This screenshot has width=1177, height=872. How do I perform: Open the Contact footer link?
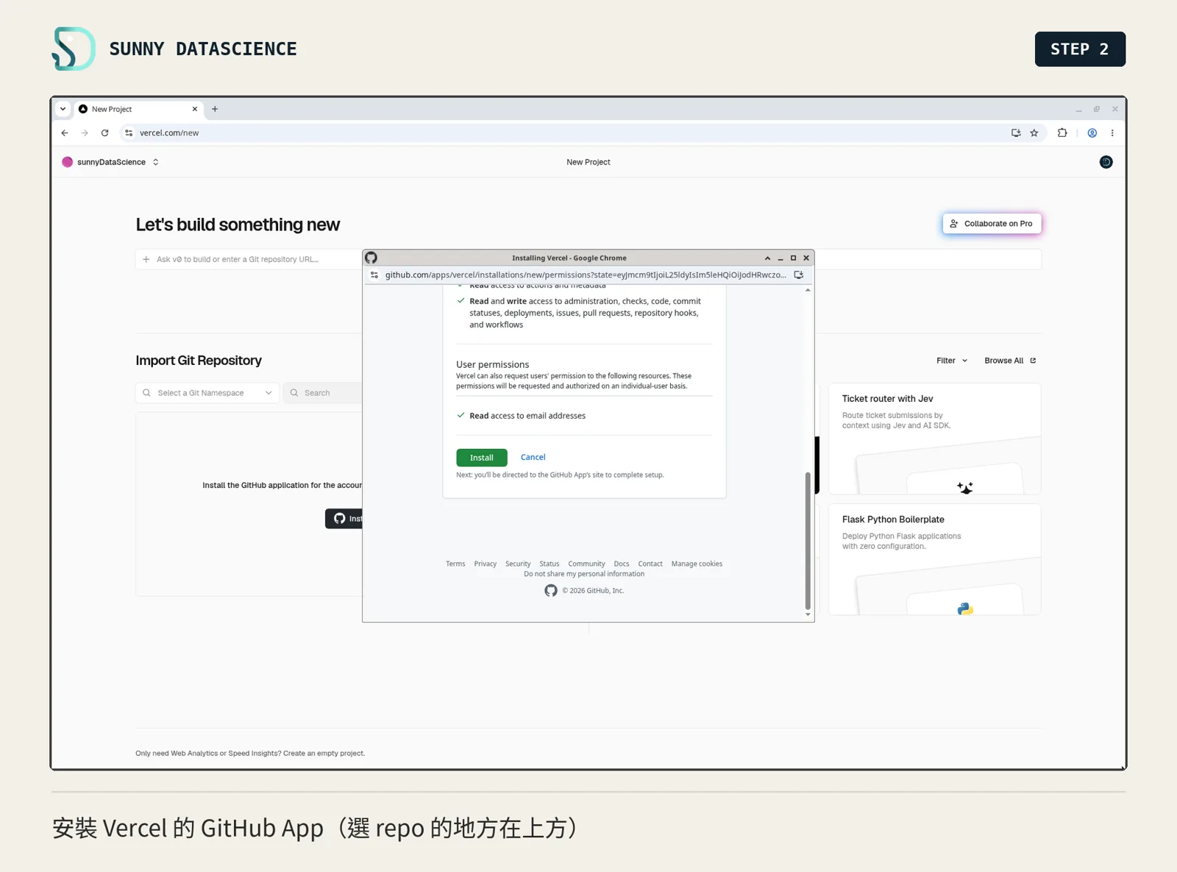tap(650, 564)
